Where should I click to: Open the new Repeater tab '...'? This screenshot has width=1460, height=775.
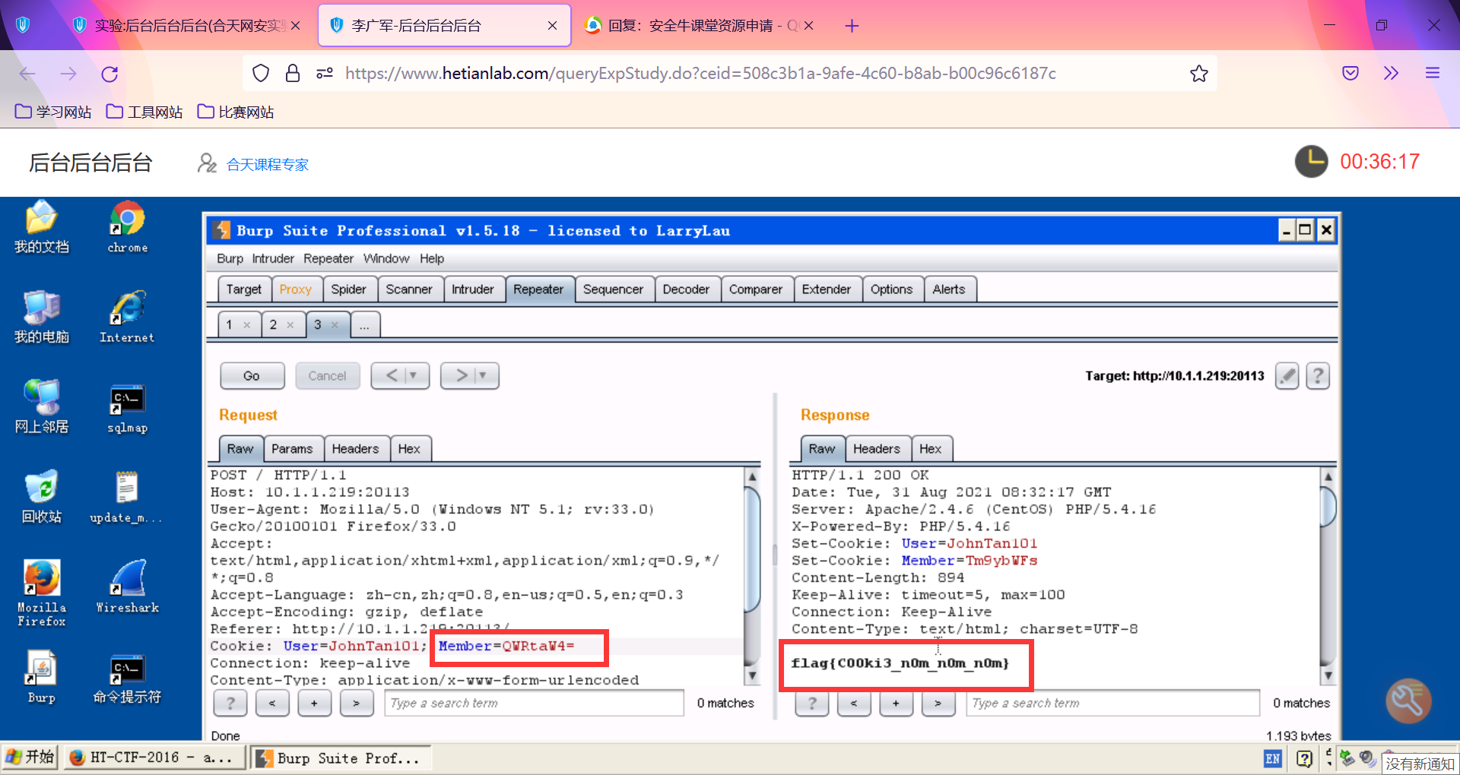365,325
